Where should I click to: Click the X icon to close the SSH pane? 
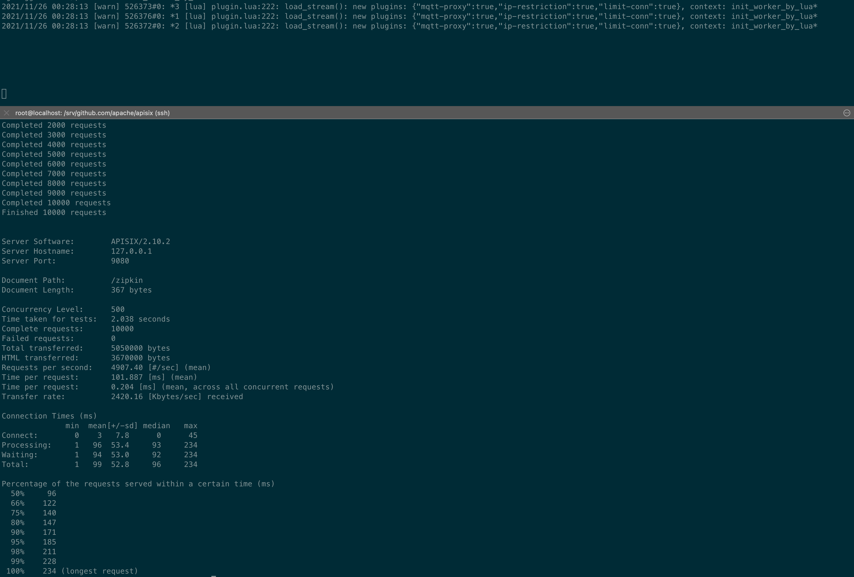point(7,113)
